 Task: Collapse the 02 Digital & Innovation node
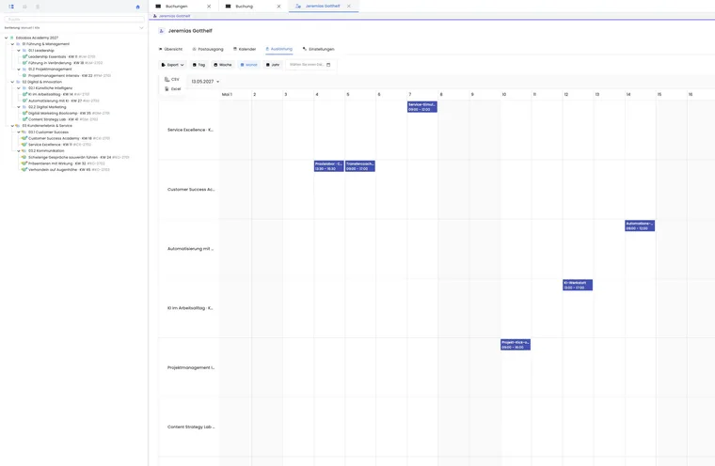[12, 82]
